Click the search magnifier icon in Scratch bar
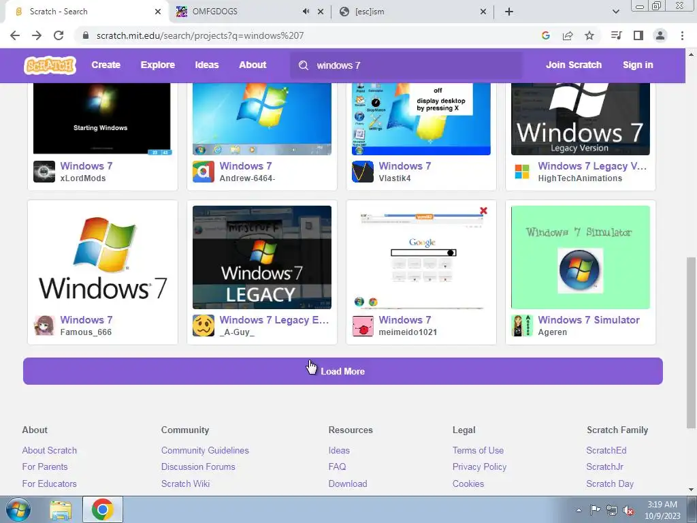 tap(304, 65)
